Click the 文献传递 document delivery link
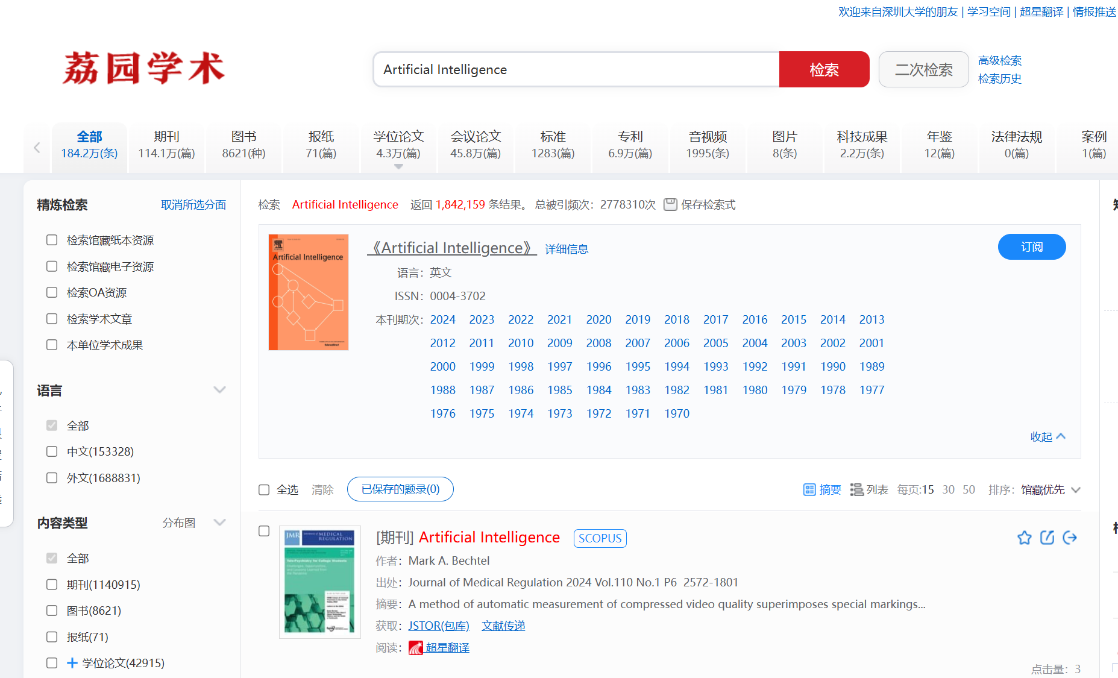The image size is (1118, 678). coord(503,626)
